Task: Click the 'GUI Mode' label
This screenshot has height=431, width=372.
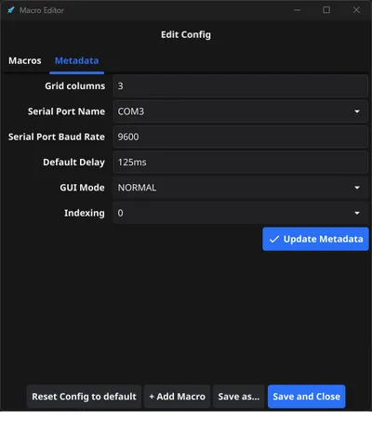Action: (x=82, y=188)
